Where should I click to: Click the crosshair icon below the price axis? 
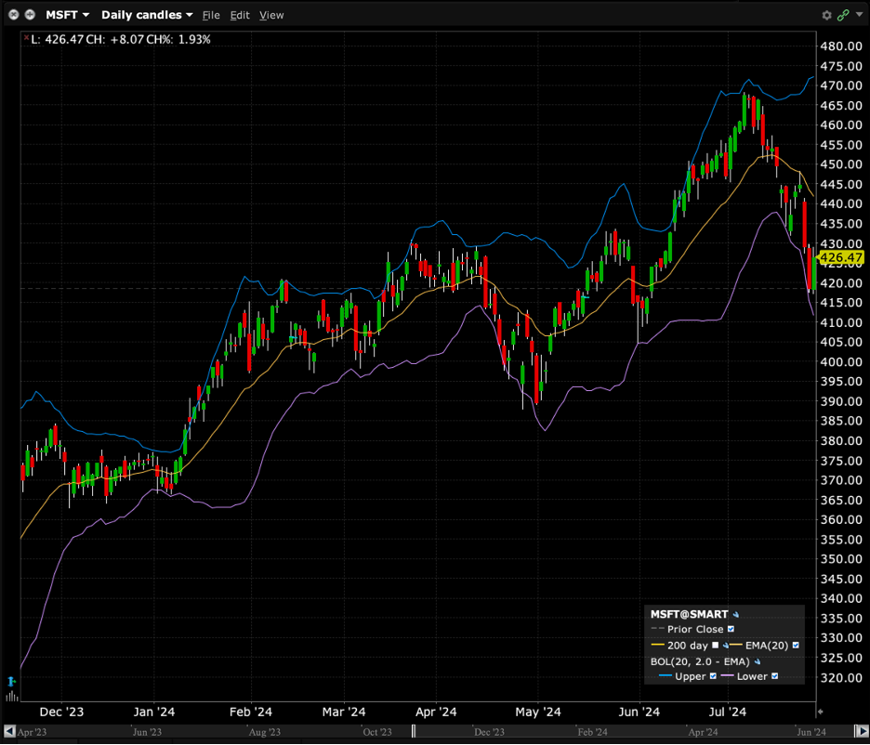pyautogui.click(x=820, y=712)
